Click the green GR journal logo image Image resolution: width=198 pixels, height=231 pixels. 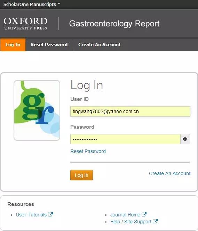pos(37,111)
